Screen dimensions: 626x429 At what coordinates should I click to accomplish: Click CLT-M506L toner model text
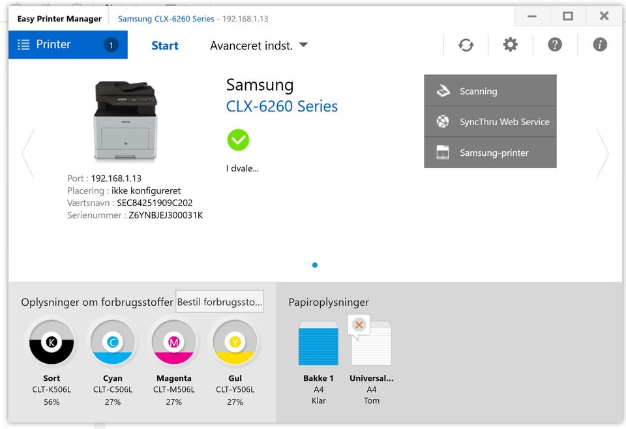click(173, 389)
